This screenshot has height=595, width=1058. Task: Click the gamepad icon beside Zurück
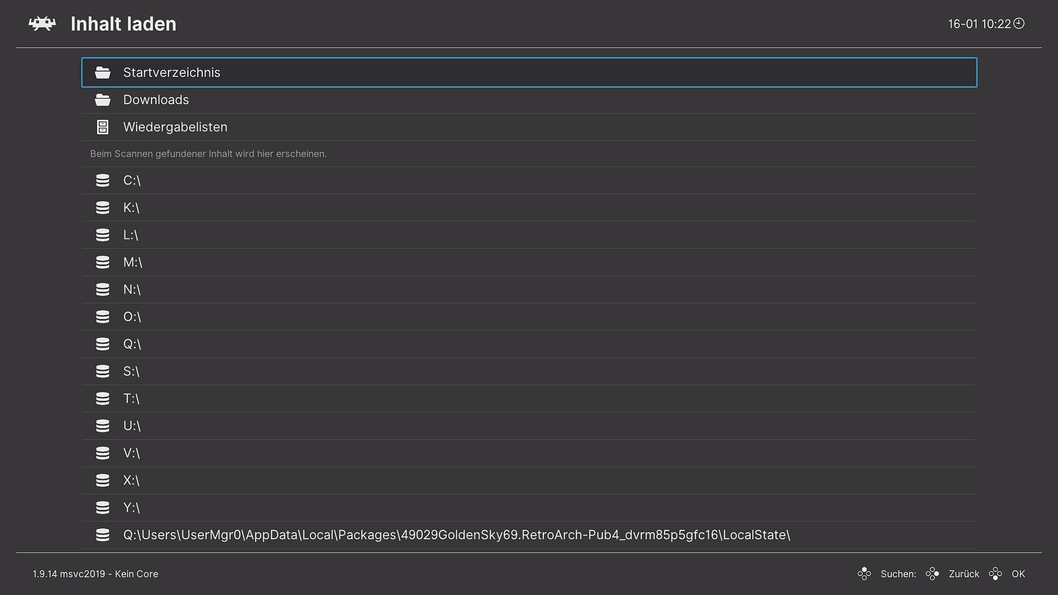point(932,574)
